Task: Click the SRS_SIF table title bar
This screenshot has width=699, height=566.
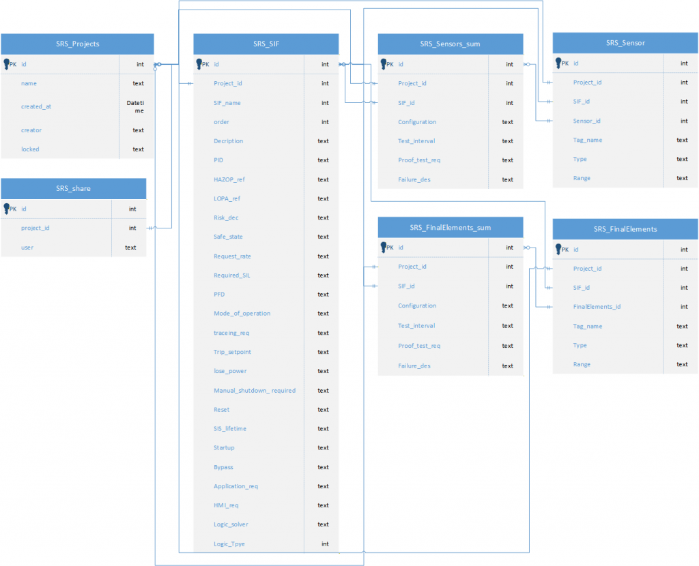Action: pos(266,44)
